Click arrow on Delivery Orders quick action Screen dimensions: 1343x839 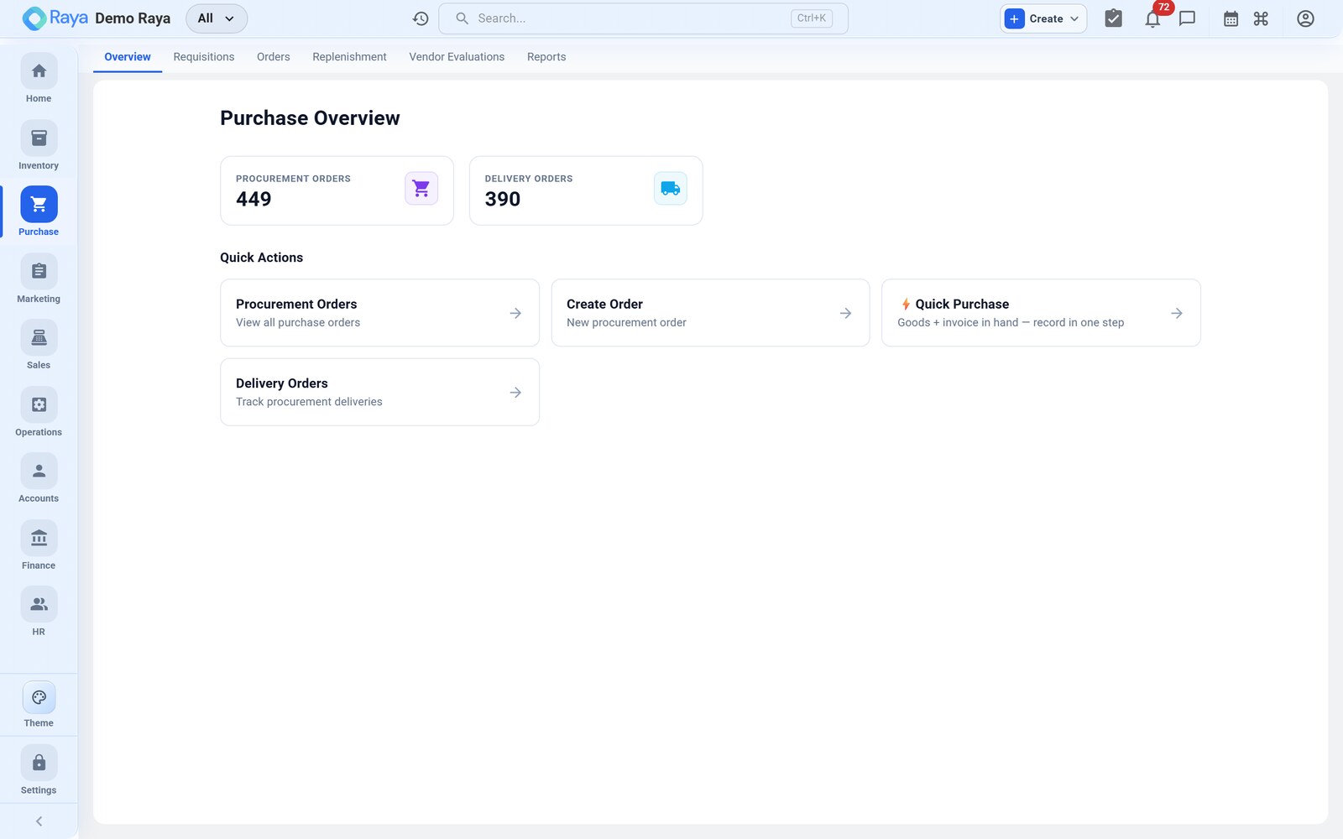pos(515,393)
